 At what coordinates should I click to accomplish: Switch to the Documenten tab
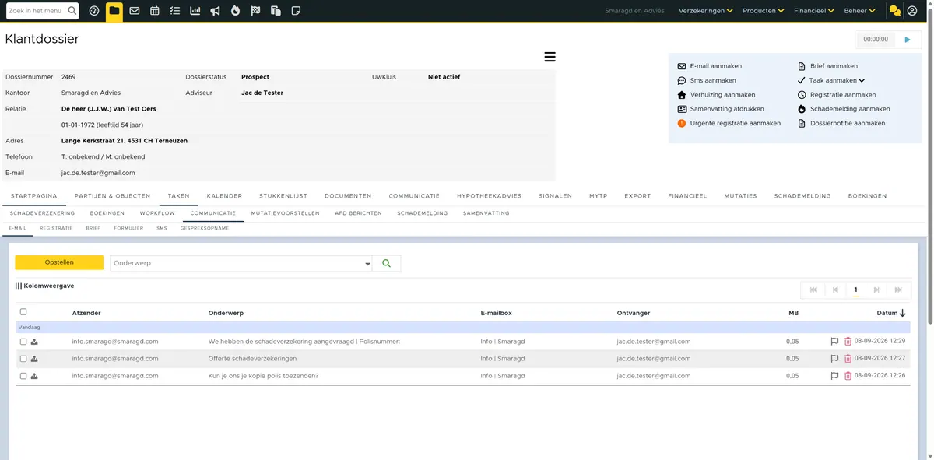coord(348,196)
